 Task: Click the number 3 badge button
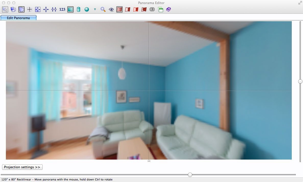point(152,9)
